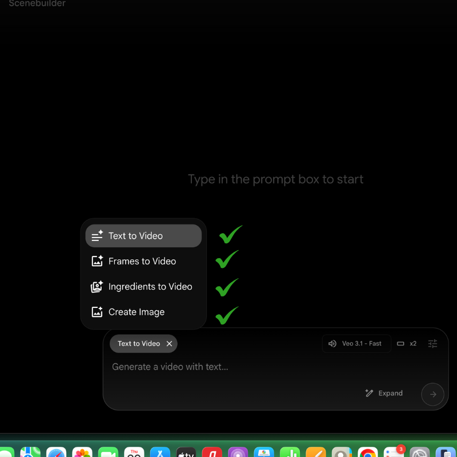Open the Text to Video mode chip

point(138,344)
